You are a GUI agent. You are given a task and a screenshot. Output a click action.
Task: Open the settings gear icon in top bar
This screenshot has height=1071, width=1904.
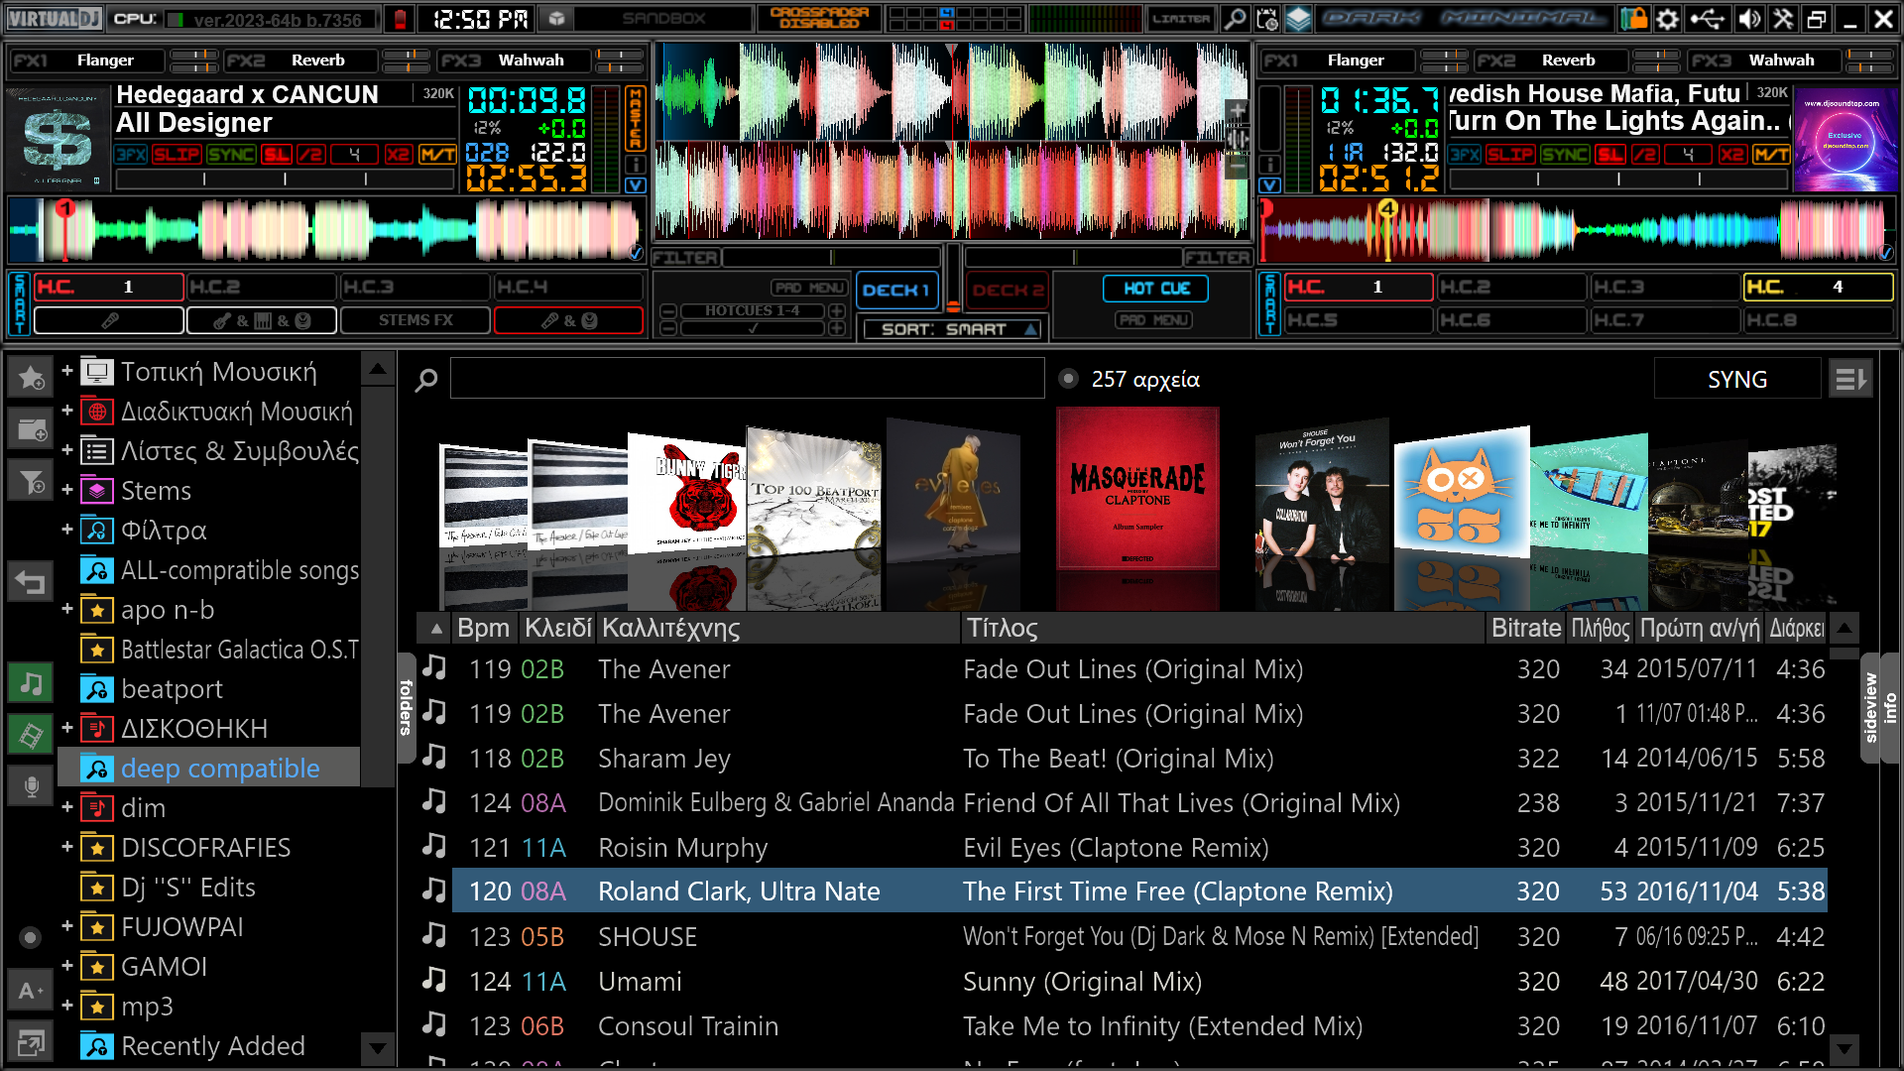pyautogui.click(x=1668, y=19)
